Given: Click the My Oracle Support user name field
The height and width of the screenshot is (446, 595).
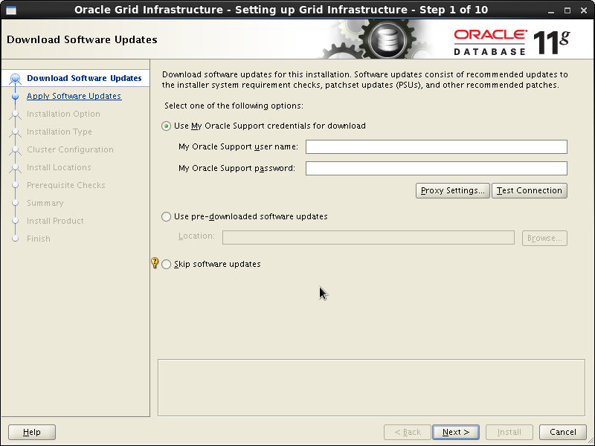Looking at the screenshot, I should point(437,146).
